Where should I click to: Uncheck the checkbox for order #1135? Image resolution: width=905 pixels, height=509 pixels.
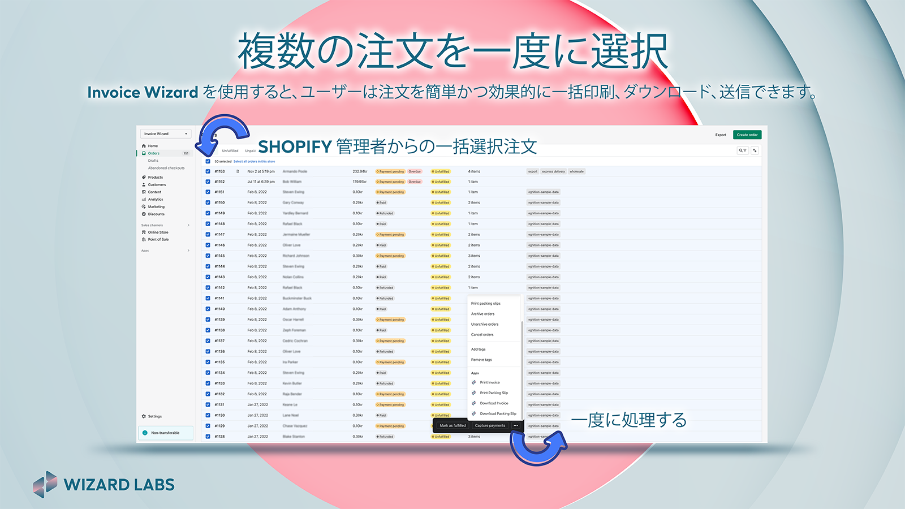coord(208,363)
